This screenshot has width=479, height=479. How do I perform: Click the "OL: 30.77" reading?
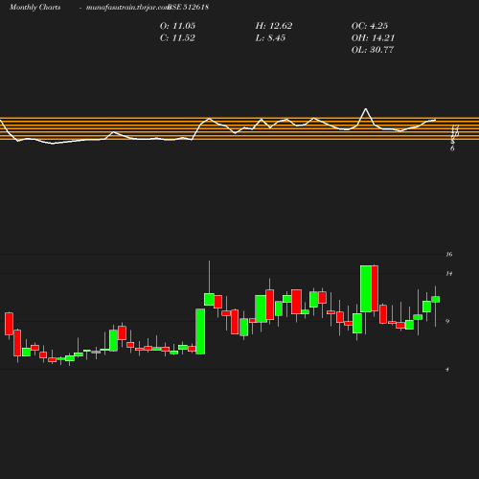click(x=373, y=50)
